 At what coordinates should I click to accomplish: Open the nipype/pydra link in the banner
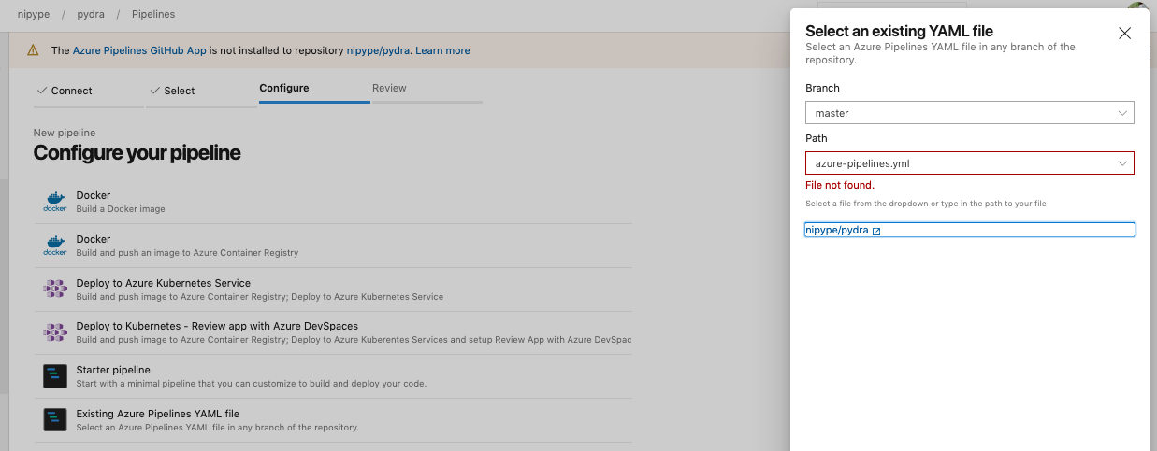[x=378, y=50]
